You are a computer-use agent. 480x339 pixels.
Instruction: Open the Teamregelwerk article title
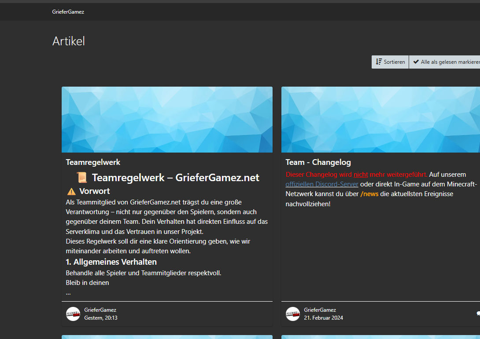tap(93, 162)
